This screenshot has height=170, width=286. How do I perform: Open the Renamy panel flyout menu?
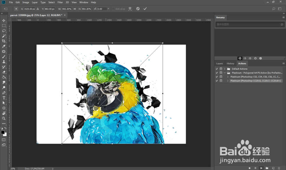283,17
